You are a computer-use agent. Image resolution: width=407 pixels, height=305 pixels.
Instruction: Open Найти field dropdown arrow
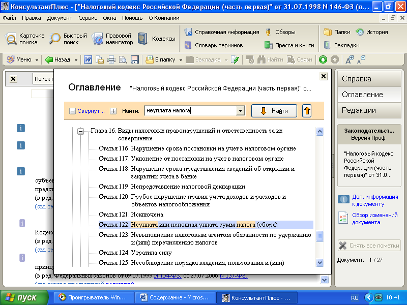point(240,111)
